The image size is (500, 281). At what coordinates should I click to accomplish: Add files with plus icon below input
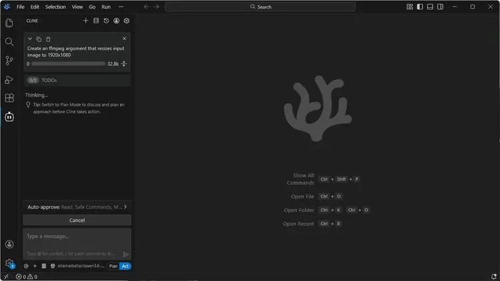pyautogui.click(x=35, y=266)
